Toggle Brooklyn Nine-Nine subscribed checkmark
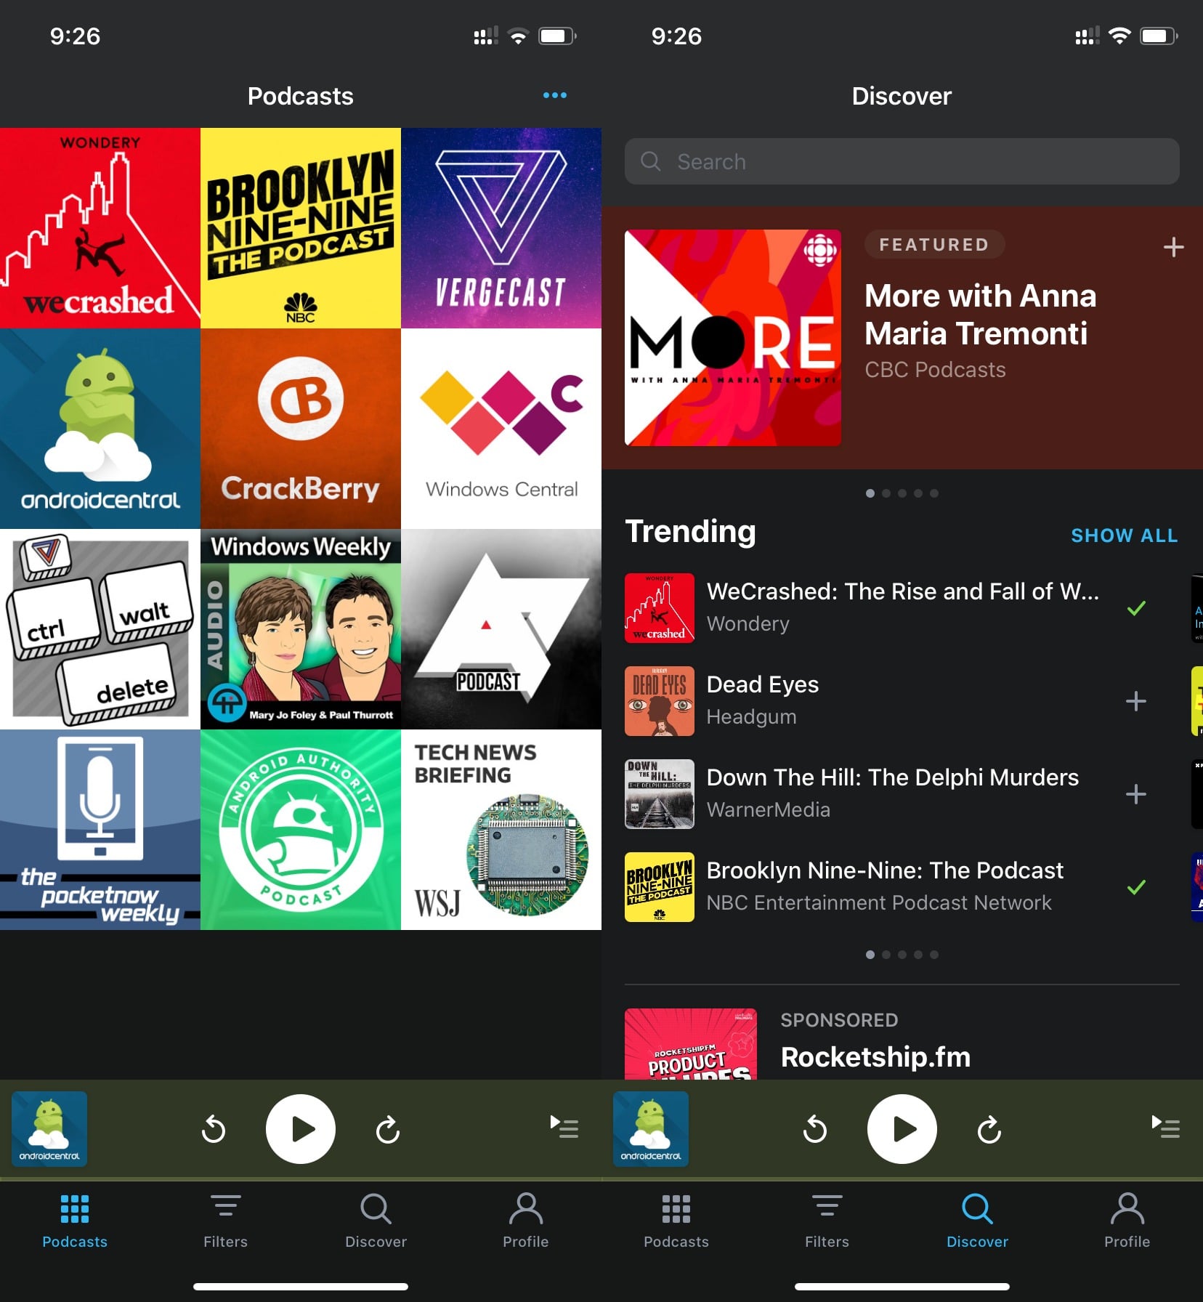The height and width of the screenshot is (1302, 1203). (1135, 887)
